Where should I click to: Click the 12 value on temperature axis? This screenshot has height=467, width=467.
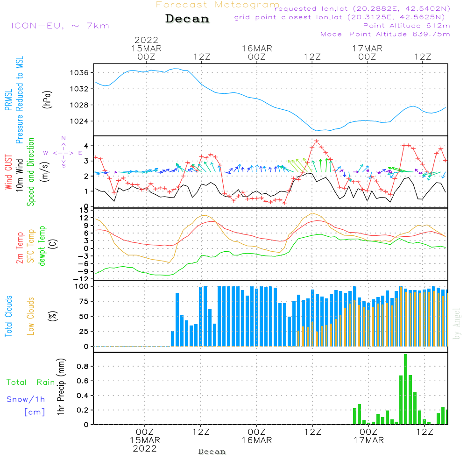84,218
